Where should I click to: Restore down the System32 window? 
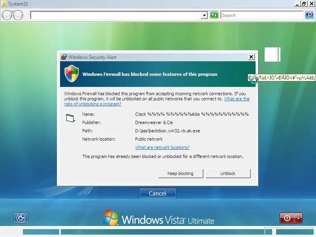point(304,4)
